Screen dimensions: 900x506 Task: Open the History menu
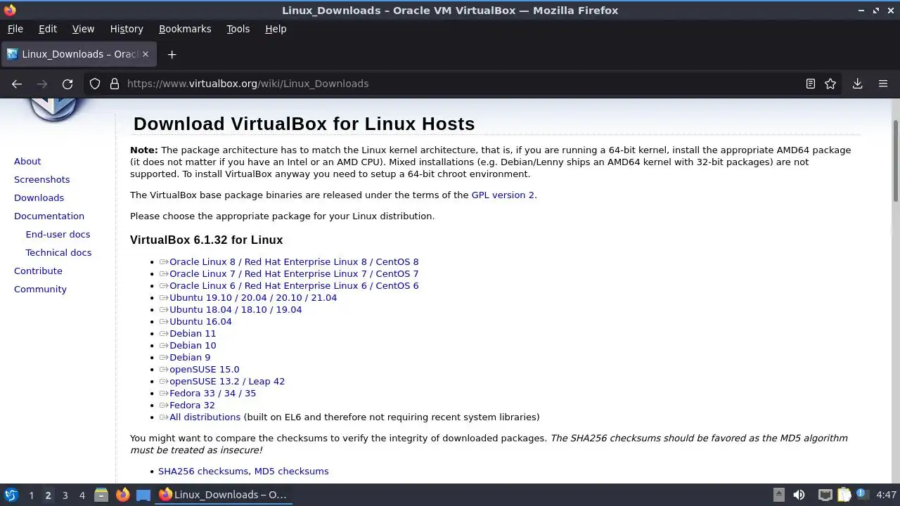click(127, 29)
